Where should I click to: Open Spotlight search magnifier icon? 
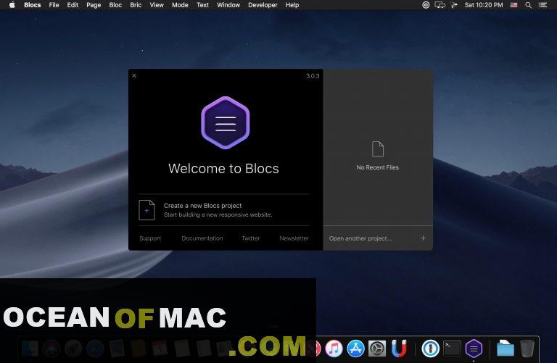pos(528,5)
